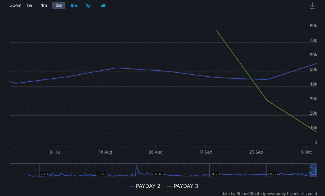Click the 2014 label in the navigator
This screenshot has height=196, width=325.
tap(44, 174)
